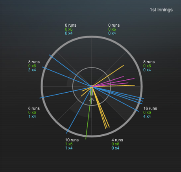181x172 pixels.
Task: Click the right 8 runs zone label
Action: coord(149,62)
